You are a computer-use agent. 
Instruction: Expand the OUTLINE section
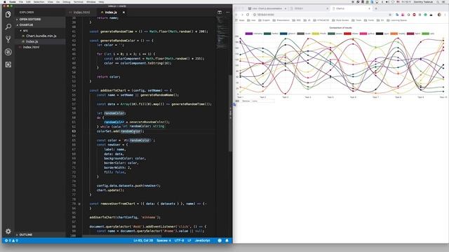pos(40,234)
